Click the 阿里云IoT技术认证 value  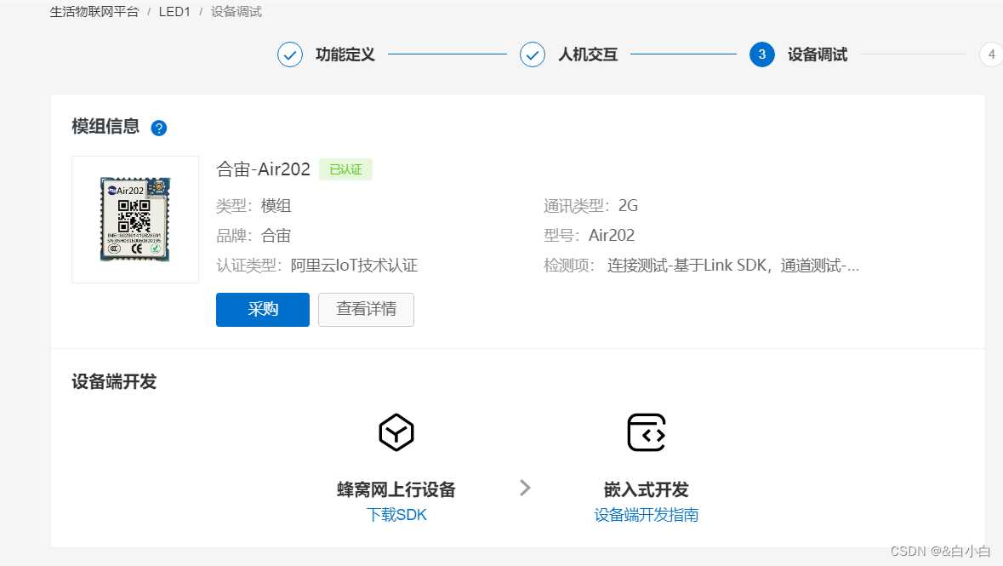click(355, 266)
